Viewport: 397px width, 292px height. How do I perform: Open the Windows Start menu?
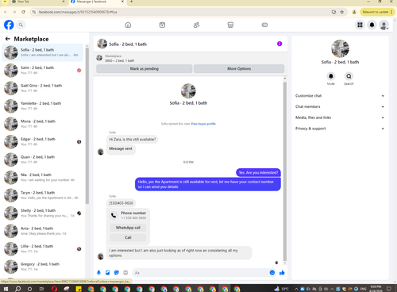point(6,289)
